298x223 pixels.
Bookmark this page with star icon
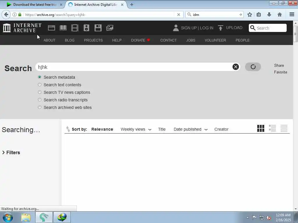point(249,15)
